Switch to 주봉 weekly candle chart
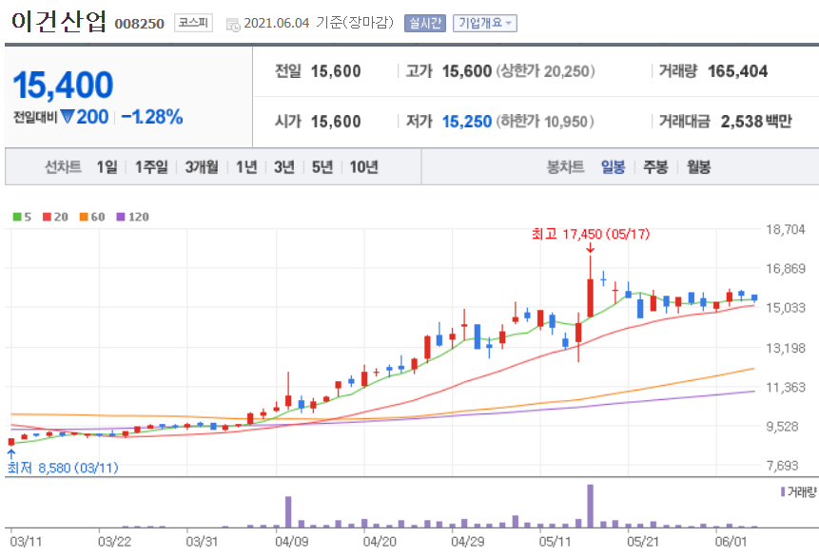This screenshot has height=556, width=819. [655, 167]
